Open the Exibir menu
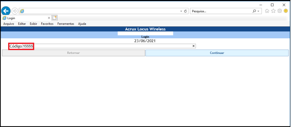This screenshot has height=127, width=291. pyautogui.click(x=34, y=24)
